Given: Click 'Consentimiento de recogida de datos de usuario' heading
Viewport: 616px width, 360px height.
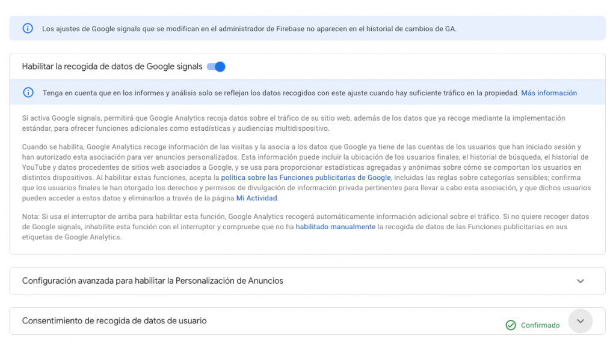Looking at the screenshot, I should pos(114,321).
